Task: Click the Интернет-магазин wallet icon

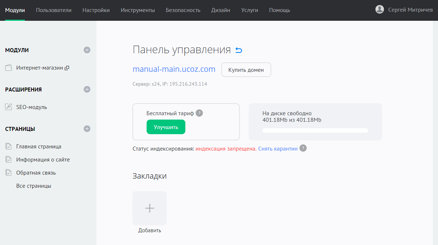Action: point(8,68)
